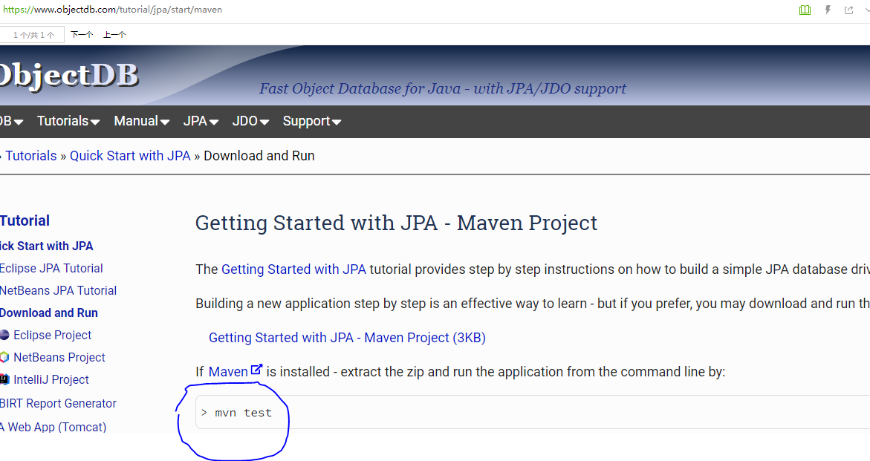The width and height of the screenshot is (870, 461).
Task: Open Quick Start with JPA breadcrumb link
Action: tap(130, 156)
